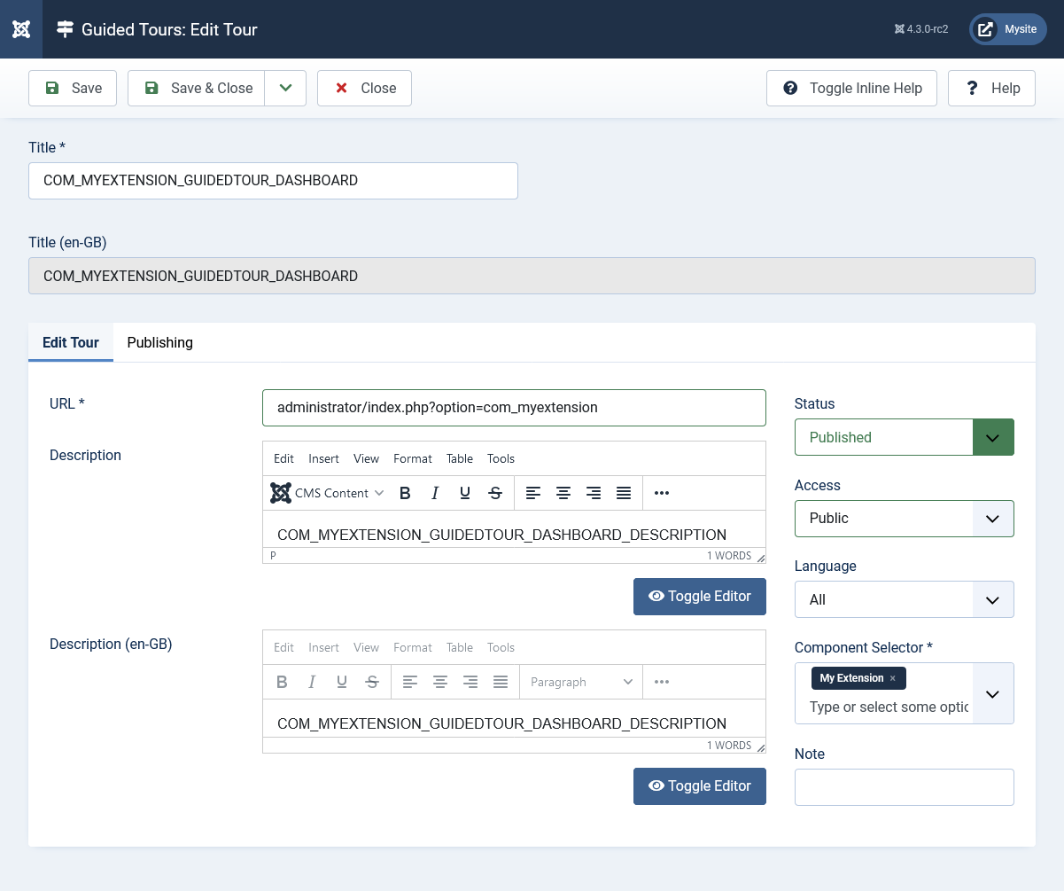Toggle Inline Help

[x=851, y=89]
